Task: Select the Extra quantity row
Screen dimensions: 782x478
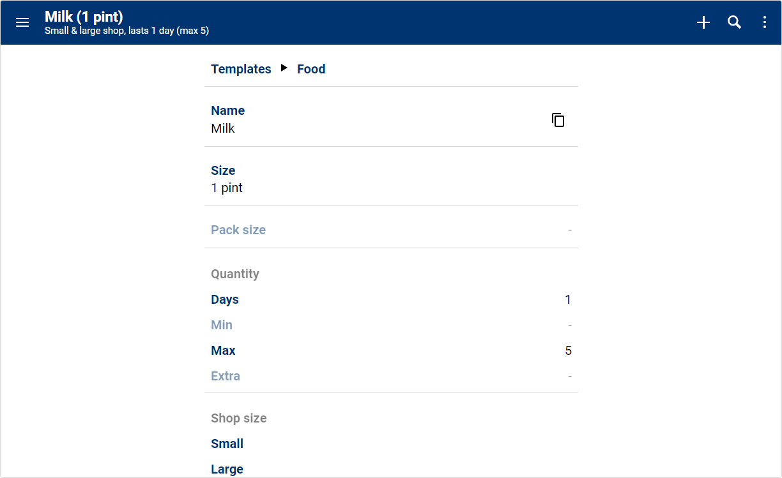Action: [390, 376]
